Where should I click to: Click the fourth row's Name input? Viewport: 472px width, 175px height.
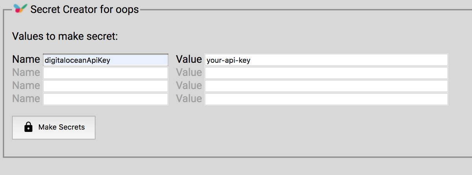[x=105, y=99]
